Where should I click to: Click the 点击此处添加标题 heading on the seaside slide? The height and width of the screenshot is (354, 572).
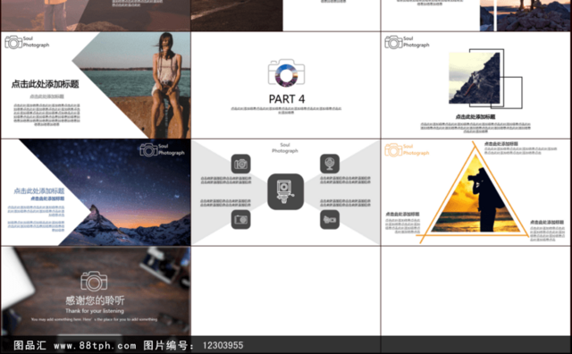coord(46,84)
